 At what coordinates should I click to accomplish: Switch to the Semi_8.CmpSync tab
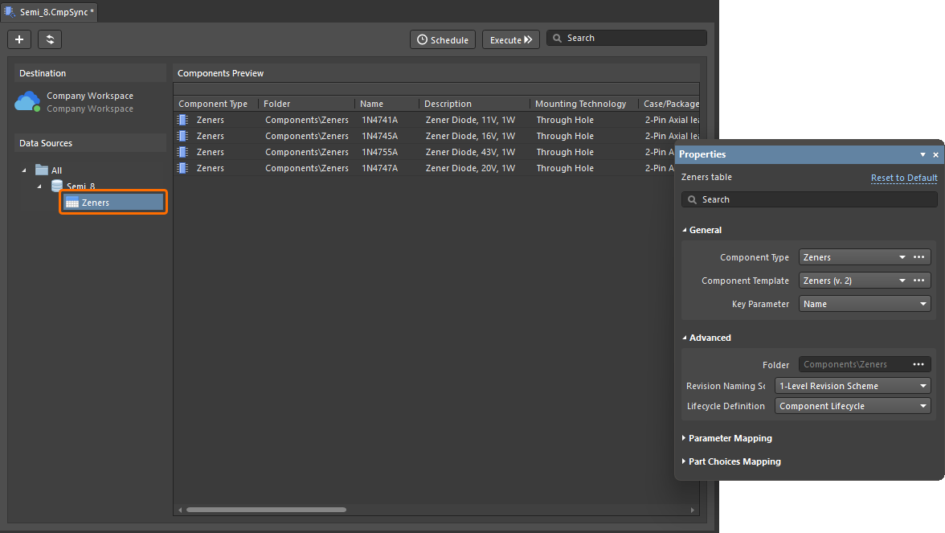pyautogui.click(x=50, y=12)
